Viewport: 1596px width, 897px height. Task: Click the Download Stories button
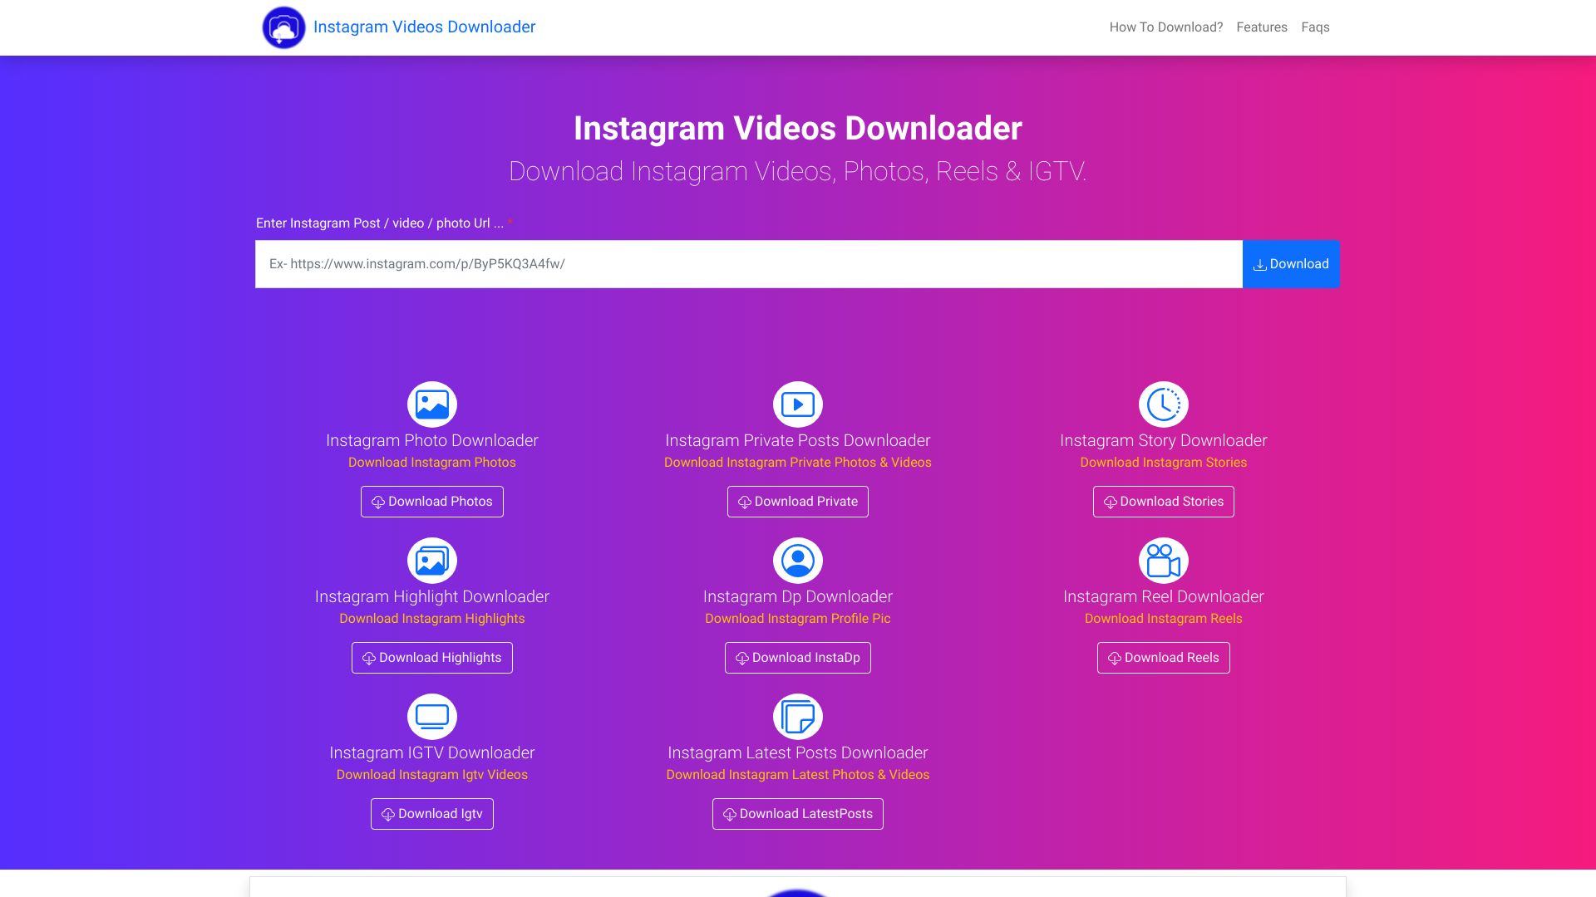pyautogui.click(x=1164, y=502)
